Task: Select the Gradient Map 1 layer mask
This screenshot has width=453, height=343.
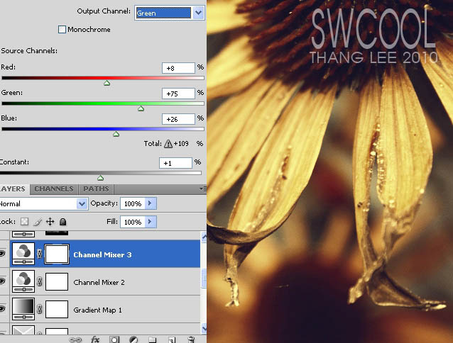Action: 57,309
